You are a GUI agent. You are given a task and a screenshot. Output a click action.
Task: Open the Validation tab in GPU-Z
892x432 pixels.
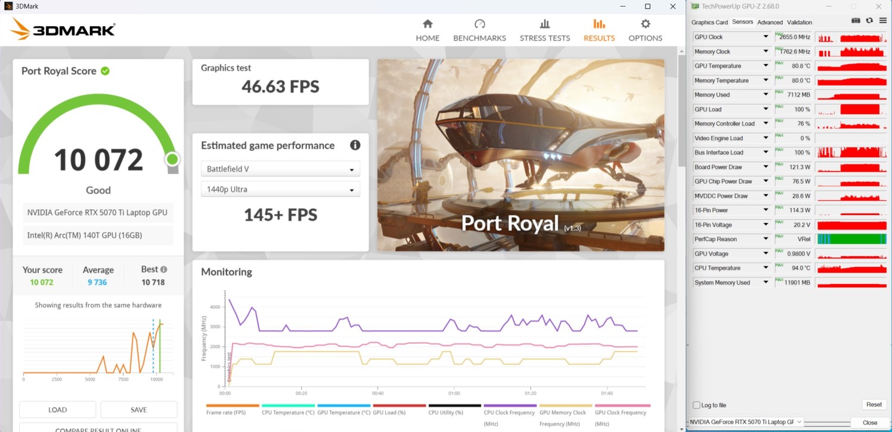tap(799, 23)
